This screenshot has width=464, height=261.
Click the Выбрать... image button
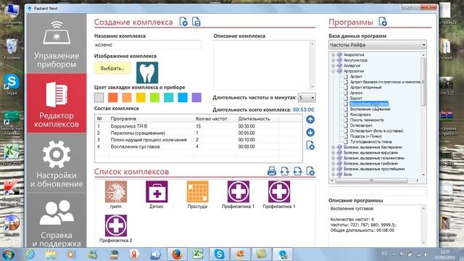(112, 68)
